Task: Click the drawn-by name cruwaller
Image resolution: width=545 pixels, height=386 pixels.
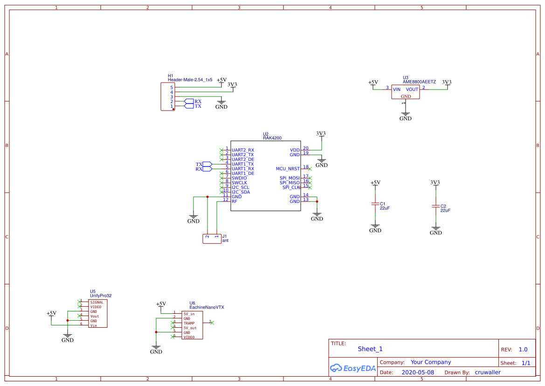Action: [x=488, y=372]
